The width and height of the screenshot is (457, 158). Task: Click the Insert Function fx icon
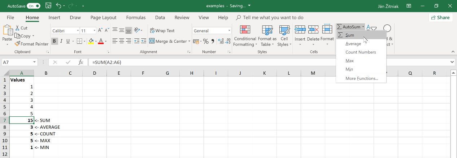click(x=81, y=62)
